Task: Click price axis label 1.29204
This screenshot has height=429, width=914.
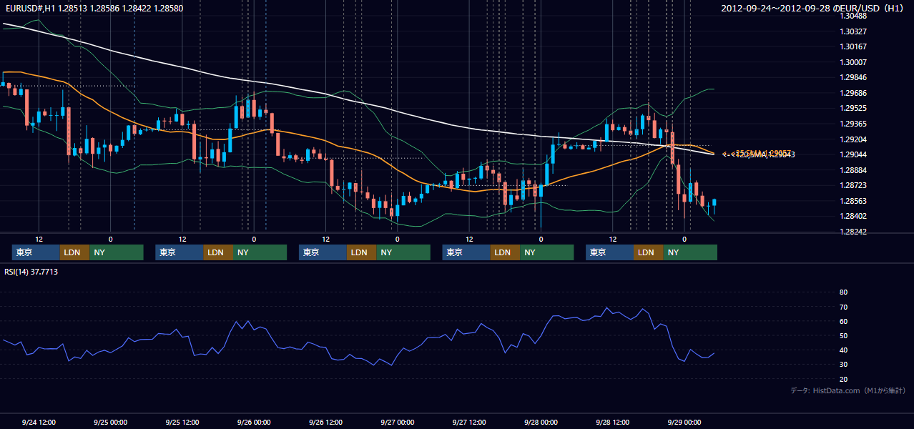Action: [x=853, y=139]
